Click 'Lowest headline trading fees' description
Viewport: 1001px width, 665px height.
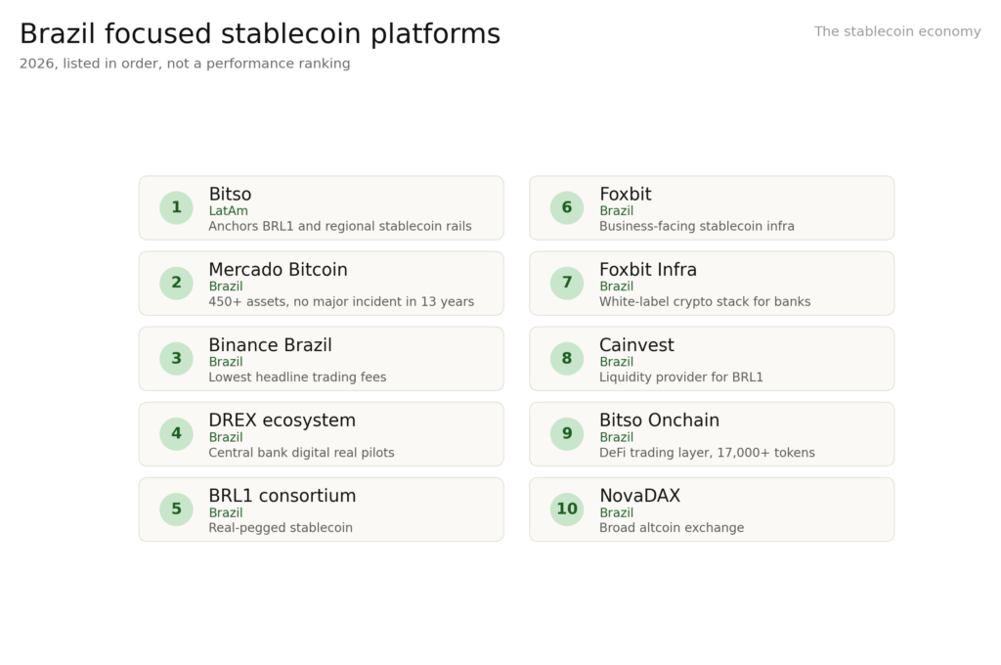point(297,377)
